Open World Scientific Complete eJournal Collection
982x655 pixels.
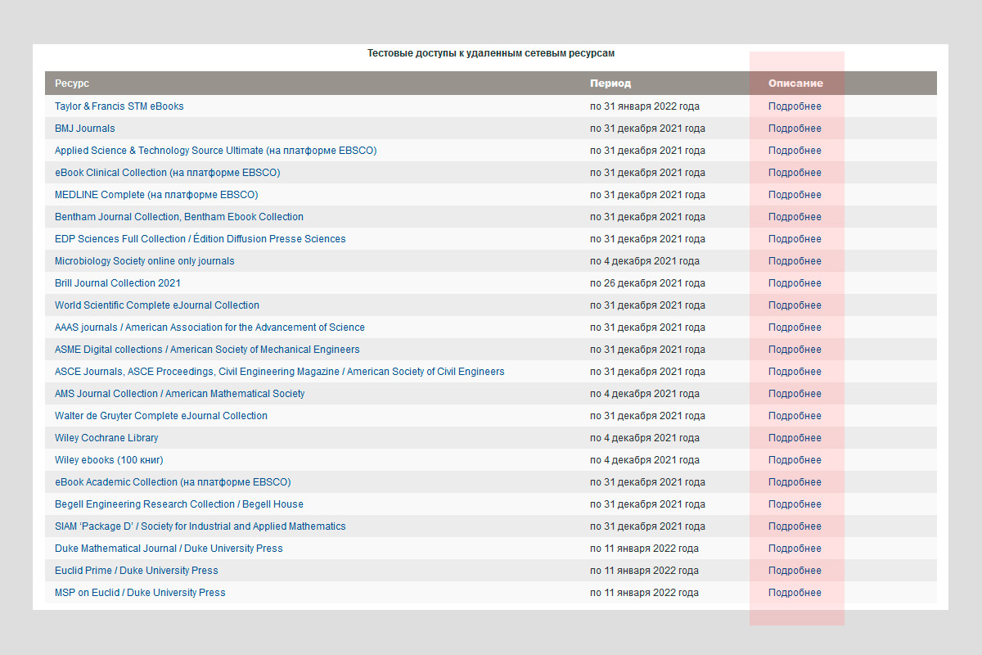(x=156, y=305)
